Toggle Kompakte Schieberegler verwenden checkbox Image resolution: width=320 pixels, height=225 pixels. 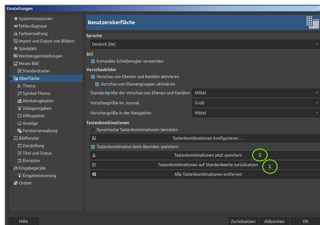click(x=93, y=61)
